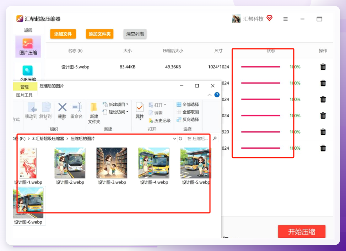This screenshot has height=251, width=346.
Task: Expand the 打开 dropdown in ribbon
Action: pyautogui.click(x=165, y=105)
